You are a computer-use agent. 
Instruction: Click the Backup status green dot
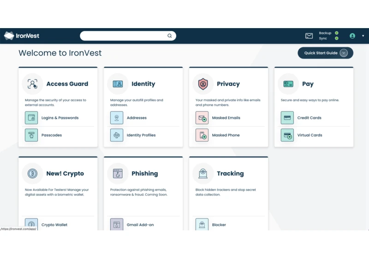click(x=337, y=33)
